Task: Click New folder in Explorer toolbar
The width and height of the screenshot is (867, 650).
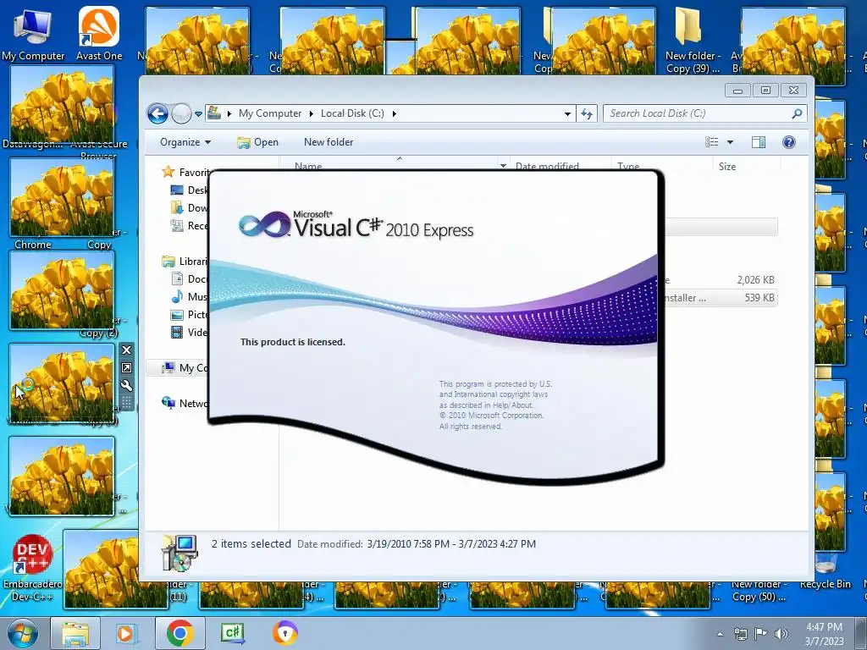Action: (x=329, y=142)
